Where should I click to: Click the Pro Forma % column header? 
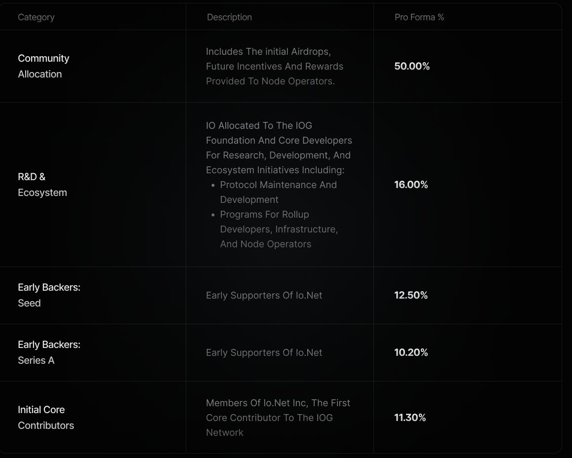point(419,17)
